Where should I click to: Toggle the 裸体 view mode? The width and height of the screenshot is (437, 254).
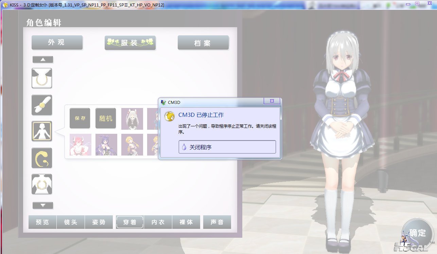point(186,222)
